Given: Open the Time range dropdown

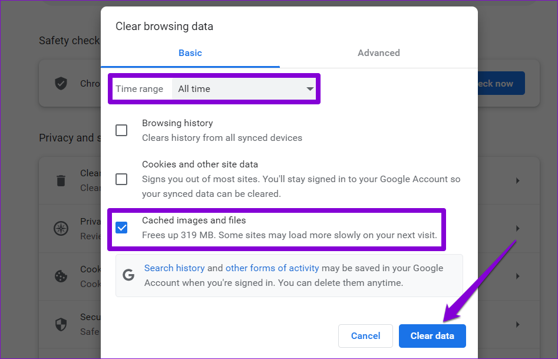Looking at the screenshot, I should point(244,89).
